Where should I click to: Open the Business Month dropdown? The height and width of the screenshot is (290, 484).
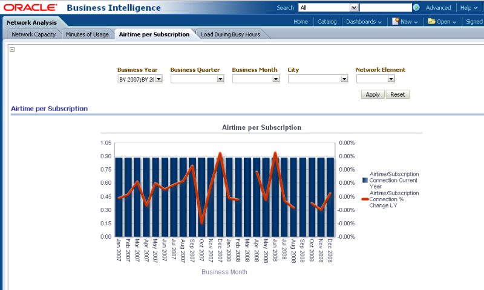pyautogui.click(x=276, y=79)
